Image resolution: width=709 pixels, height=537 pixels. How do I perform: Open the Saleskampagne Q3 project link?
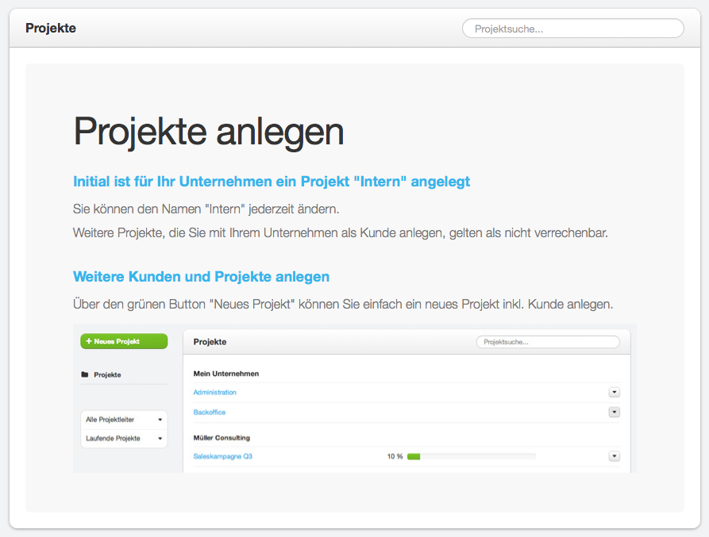223,457
